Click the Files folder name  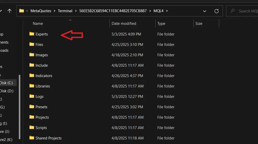39,45
